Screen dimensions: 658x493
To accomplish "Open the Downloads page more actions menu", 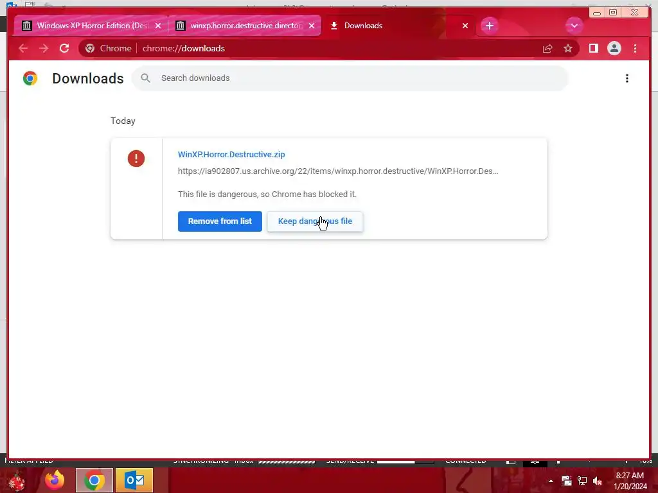I will tap(627, 78).
